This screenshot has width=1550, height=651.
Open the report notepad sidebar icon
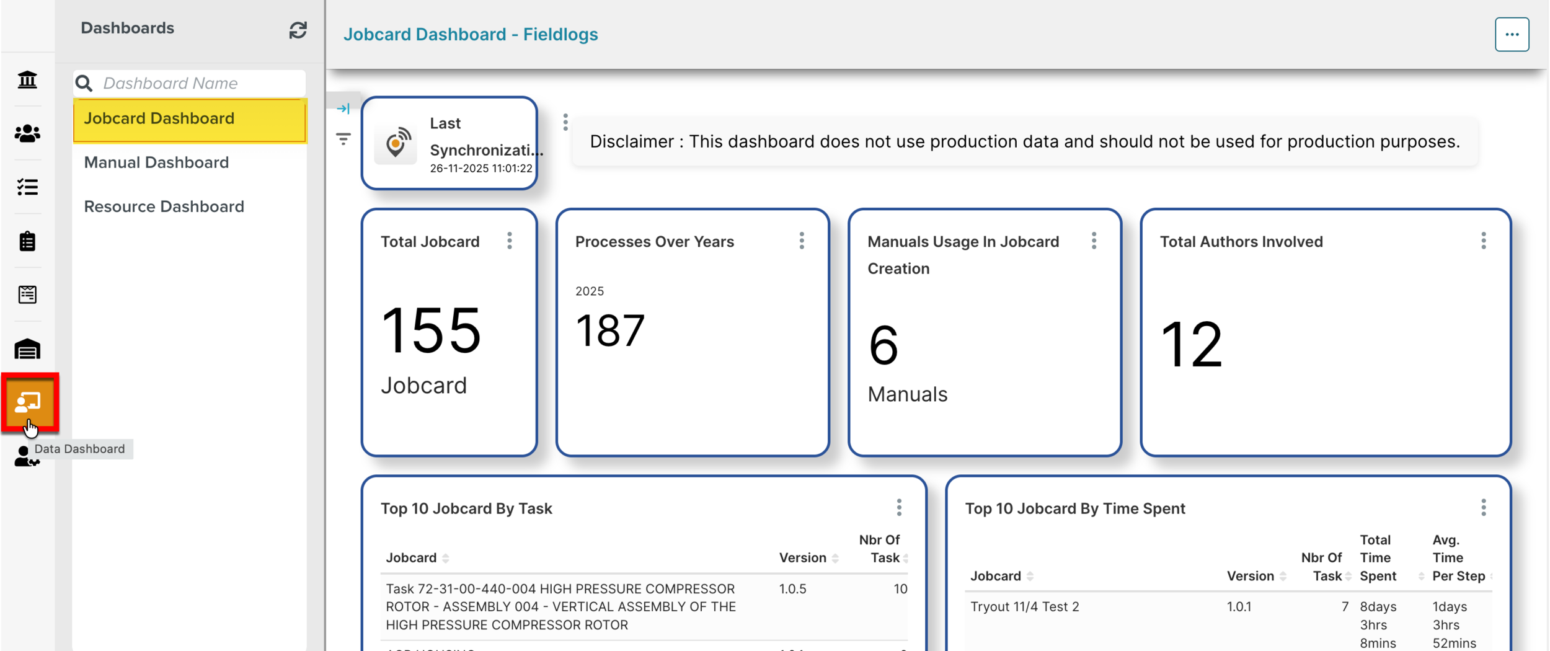tap(27, 294)
